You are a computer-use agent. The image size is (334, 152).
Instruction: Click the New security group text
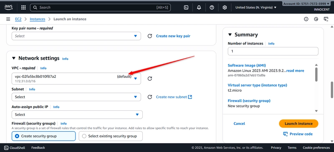pyautogui.click(x=244, y=106)
